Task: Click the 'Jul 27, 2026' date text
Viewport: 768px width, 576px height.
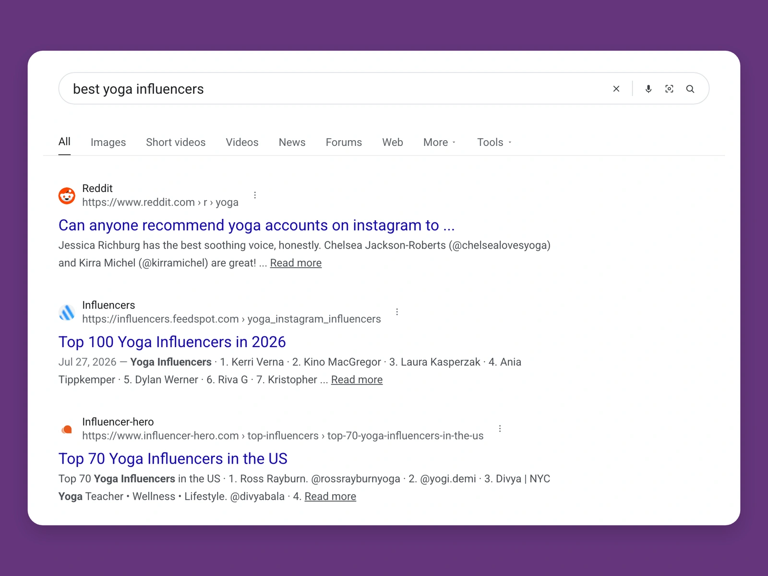Action: [87, 362]
